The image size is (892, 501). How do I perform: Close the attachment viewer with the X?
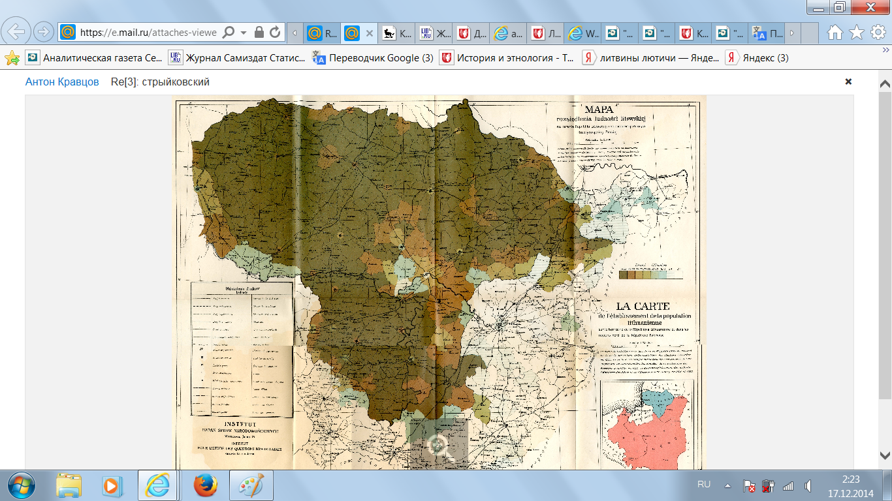click(848, 82)
